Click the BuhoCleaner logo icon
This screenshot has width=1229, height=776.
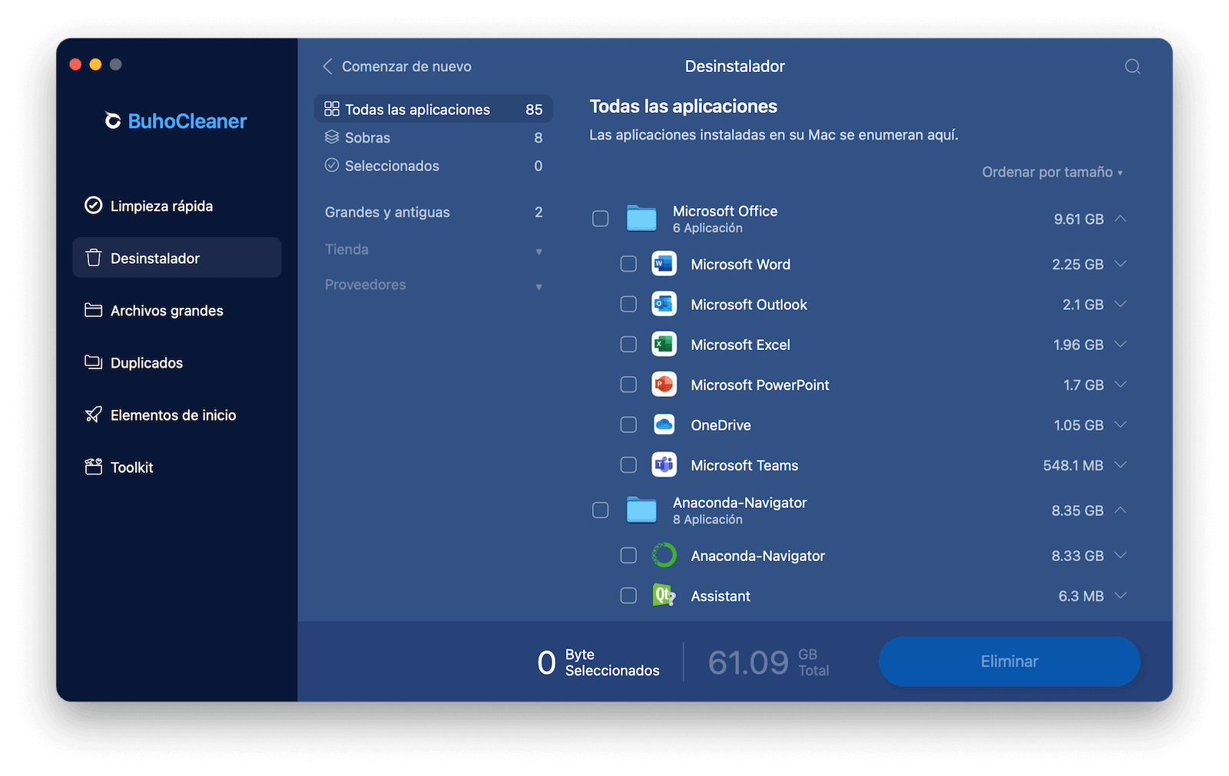coord(113,121)
